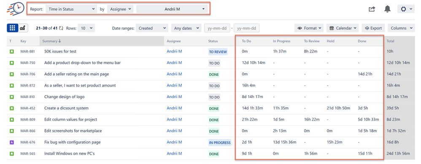Click the story icon for MAR-881
The image size is (421, 164).
pos(11,51)
